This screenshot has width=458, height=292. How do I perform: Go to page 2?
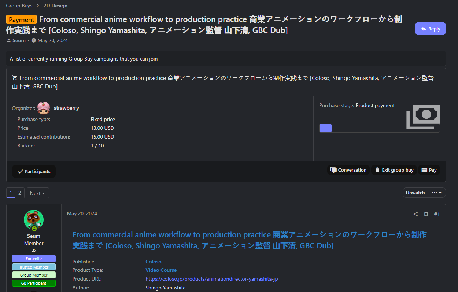tap(20, 193)
